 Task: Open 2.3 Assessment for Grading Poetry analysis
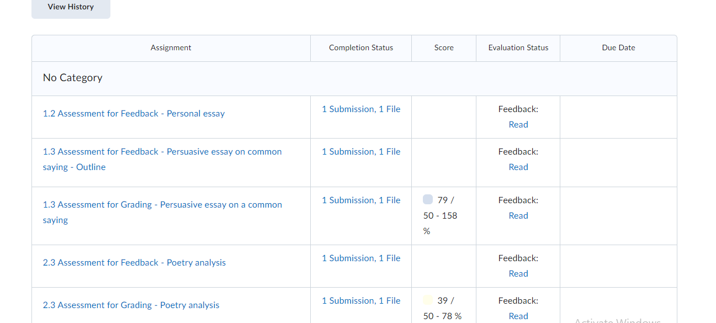131,305
